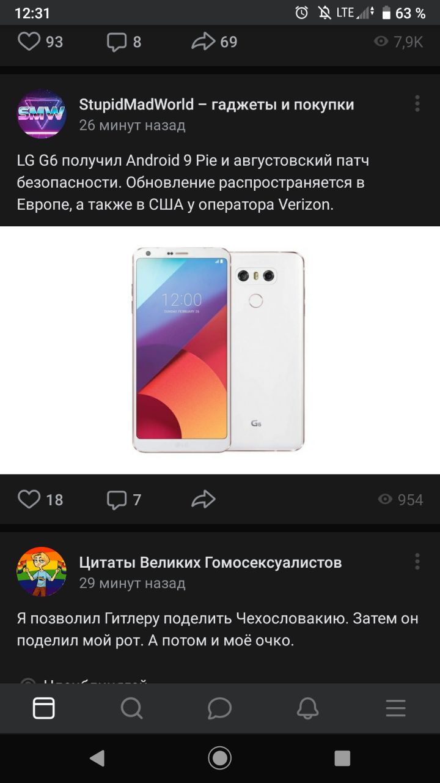
Task: Open the rainbow avatar of Цитаты Великих
Action: (41, 572)
